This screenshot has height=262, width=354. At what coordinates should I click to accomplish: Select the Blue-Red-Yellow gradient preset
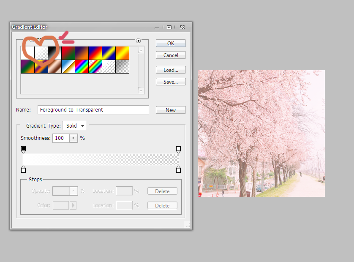click(95, 53)
